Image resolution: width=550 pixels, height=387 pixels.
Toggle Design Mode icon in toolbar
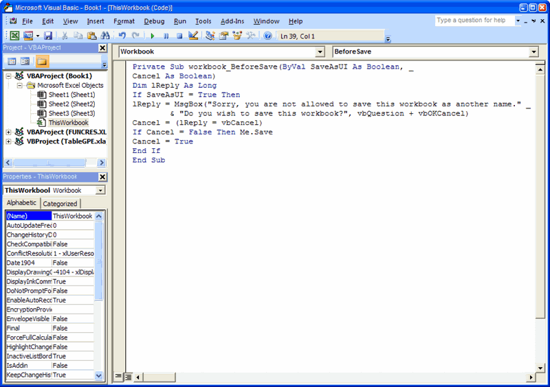tap(193, 36)
